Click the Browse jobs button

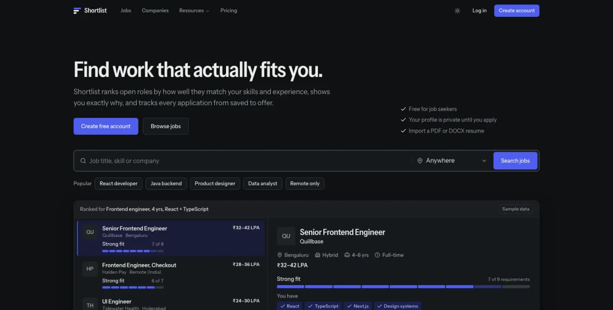pyautogui.click(x=166, y=126)
